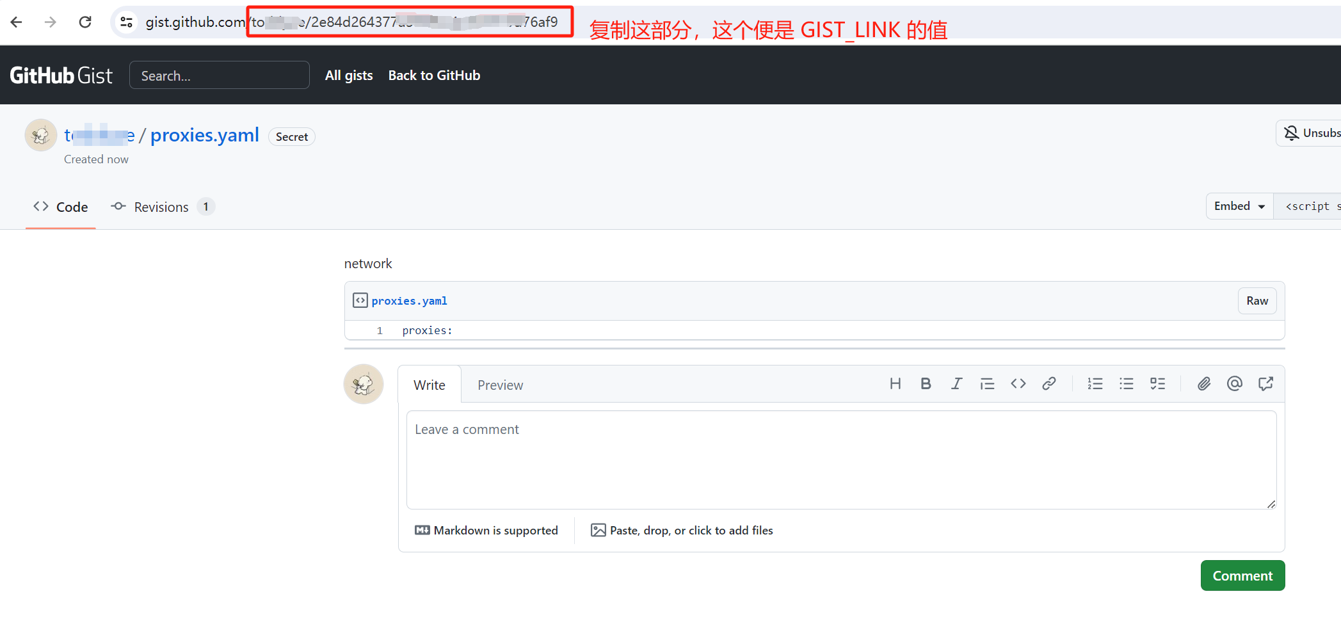View the Raw file
This screenshot has height=626, width=1341.
point(1257,301)
